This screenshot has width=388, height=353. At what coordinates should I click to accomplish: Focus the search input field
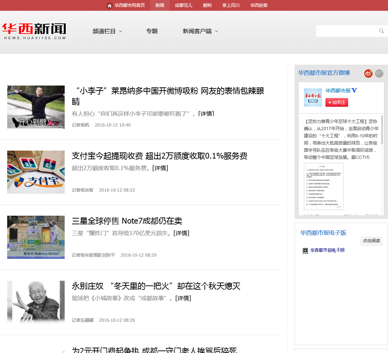coord(346,31)
